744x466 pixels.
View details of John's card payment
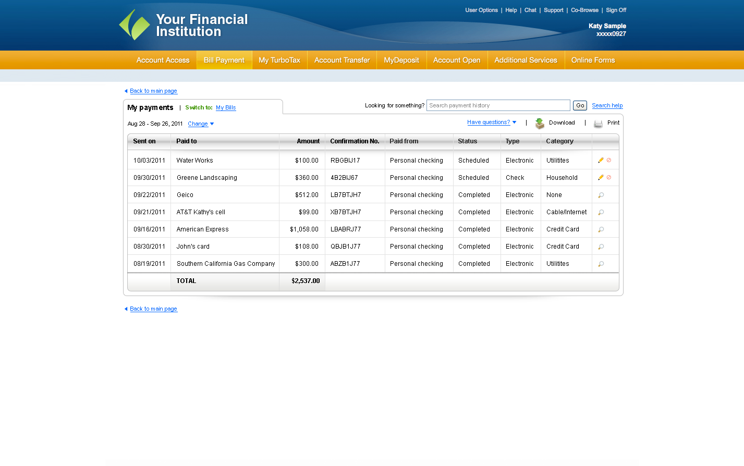click(601, 246)
